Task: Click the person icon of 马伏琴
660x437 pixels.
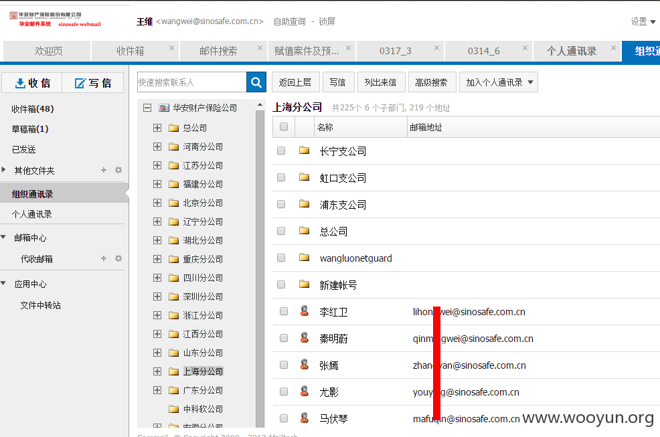Action: tap(305, 418)
